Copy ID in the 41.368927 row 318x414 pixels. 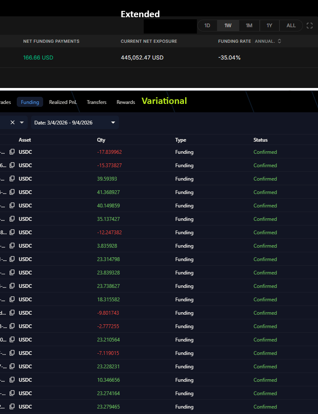click(12, 192)
